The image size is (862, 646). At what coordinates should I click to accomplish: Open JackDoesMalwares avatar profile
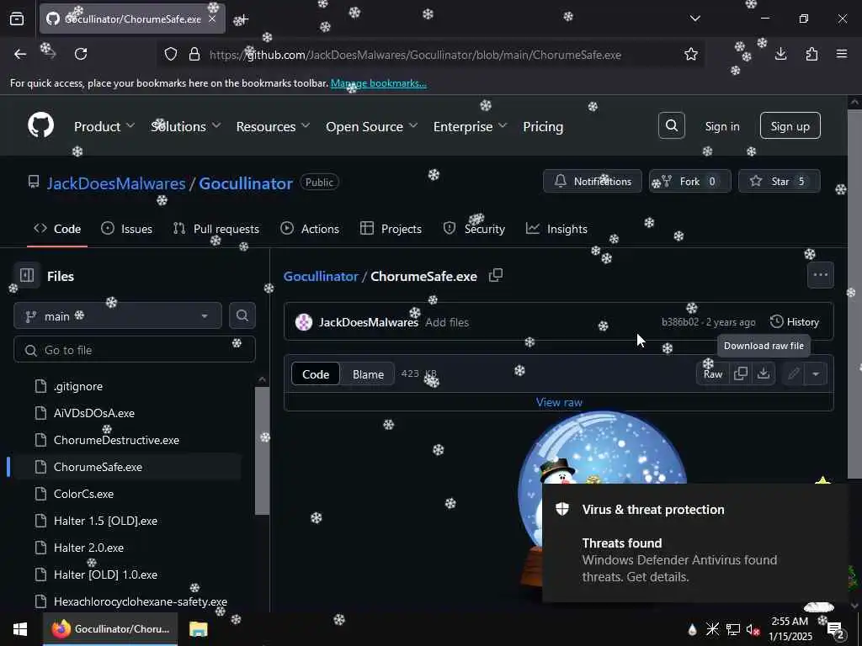click(x=303, y=322)
